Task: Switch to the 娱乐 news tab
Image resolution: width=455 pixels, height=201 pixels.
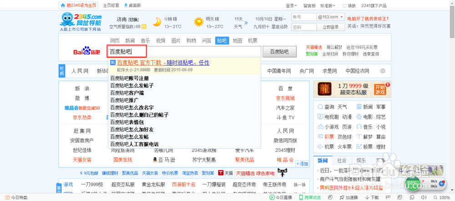Action: pyautogui.click(x=361, y=161)
